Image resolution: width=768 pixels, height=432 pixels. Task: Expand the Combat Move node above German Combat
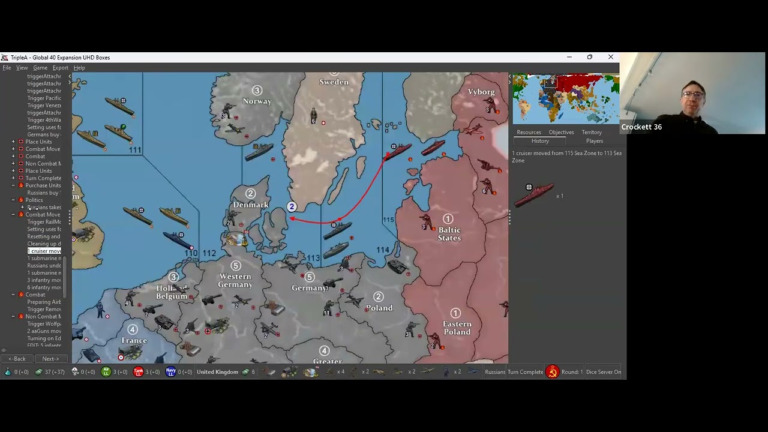(x=13, y=149)
